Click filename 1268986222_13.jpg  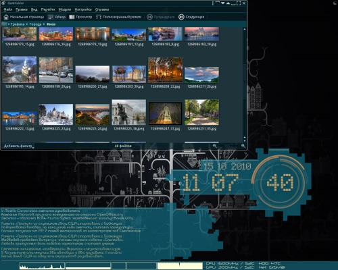20,129
